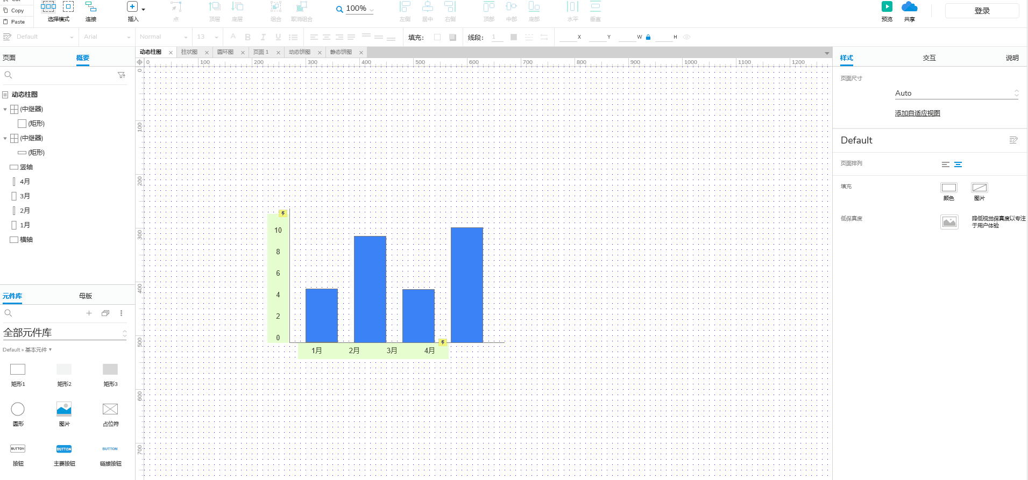
Task: Click the 取消组合 ungroup icon
Action: (x=302, y=7)
